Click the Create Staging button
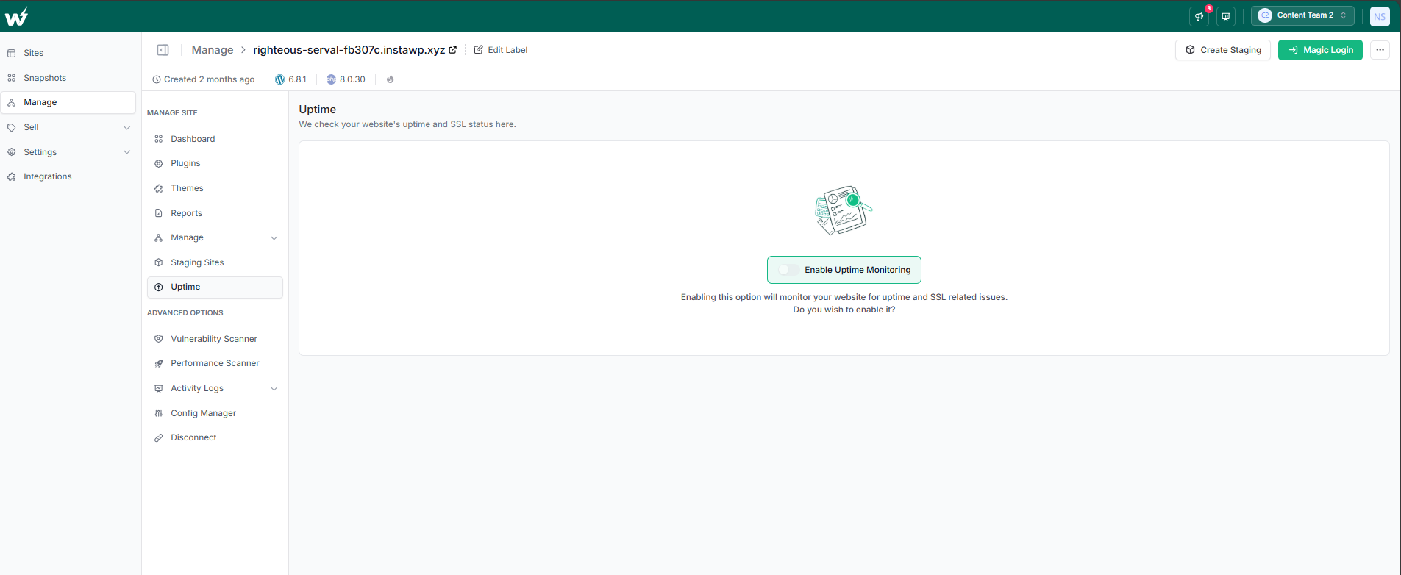The image size is (1401, 575). (1223, 50)
